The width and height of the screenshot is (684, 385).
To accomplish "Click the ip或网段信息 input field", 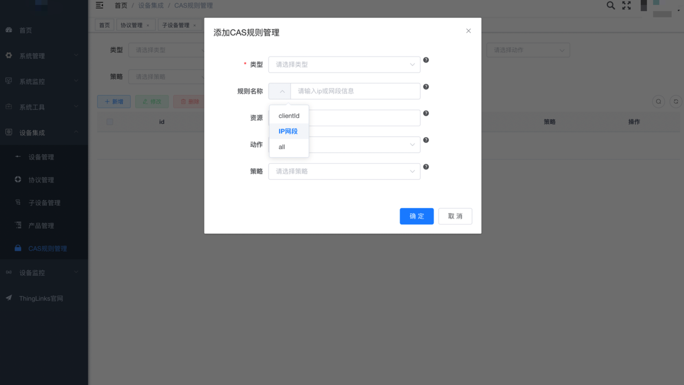I will point(355,91).
